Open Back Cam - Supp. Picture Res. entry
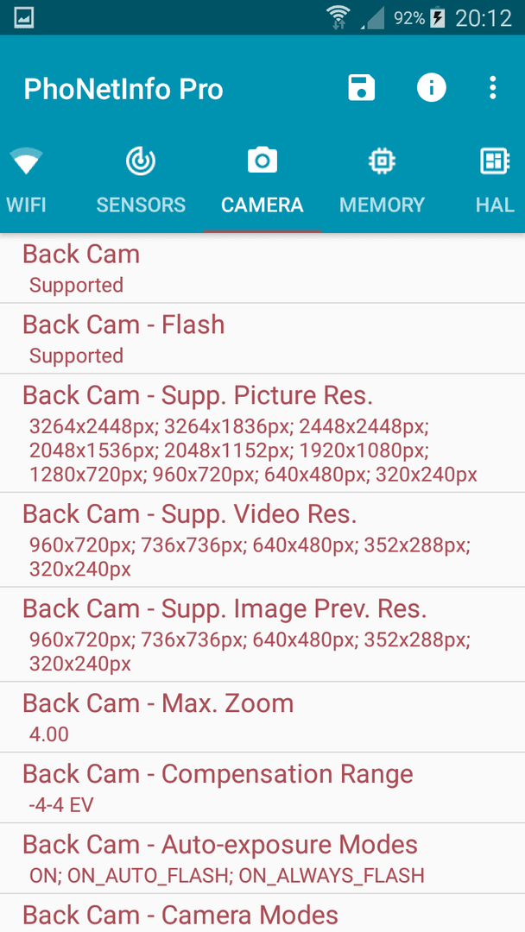The image size is (525, 932). [262, 433]
